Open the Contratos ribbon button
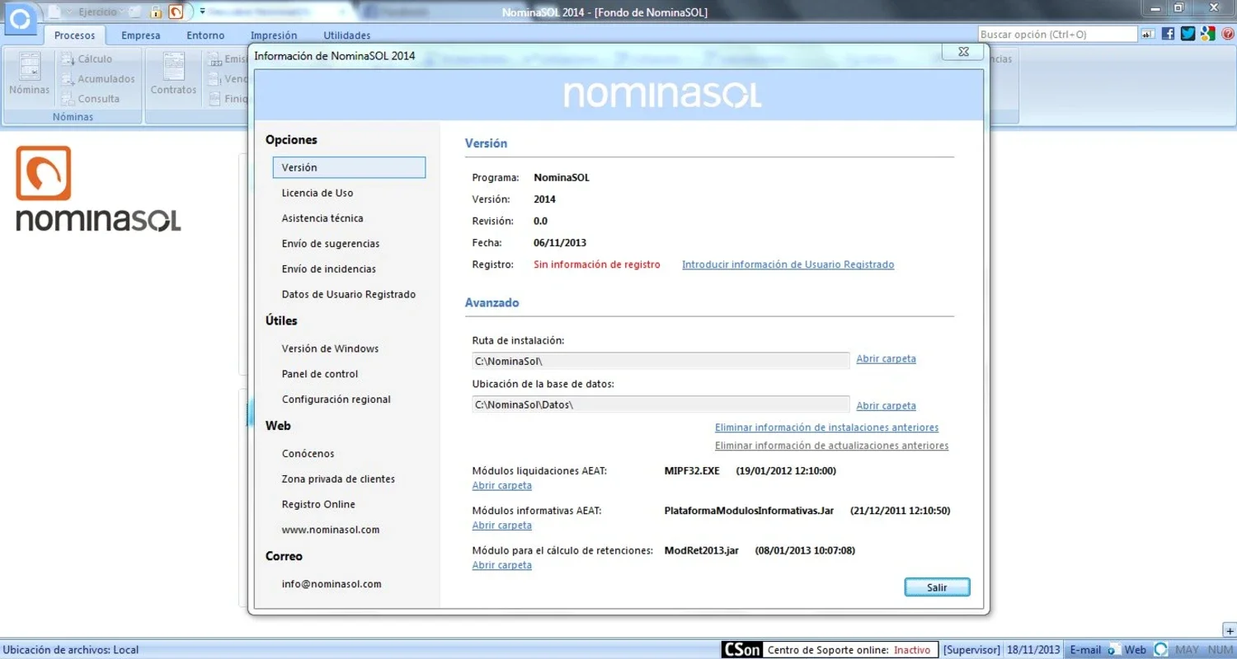Screen dimensions: 1237x659 pos(173,76)
